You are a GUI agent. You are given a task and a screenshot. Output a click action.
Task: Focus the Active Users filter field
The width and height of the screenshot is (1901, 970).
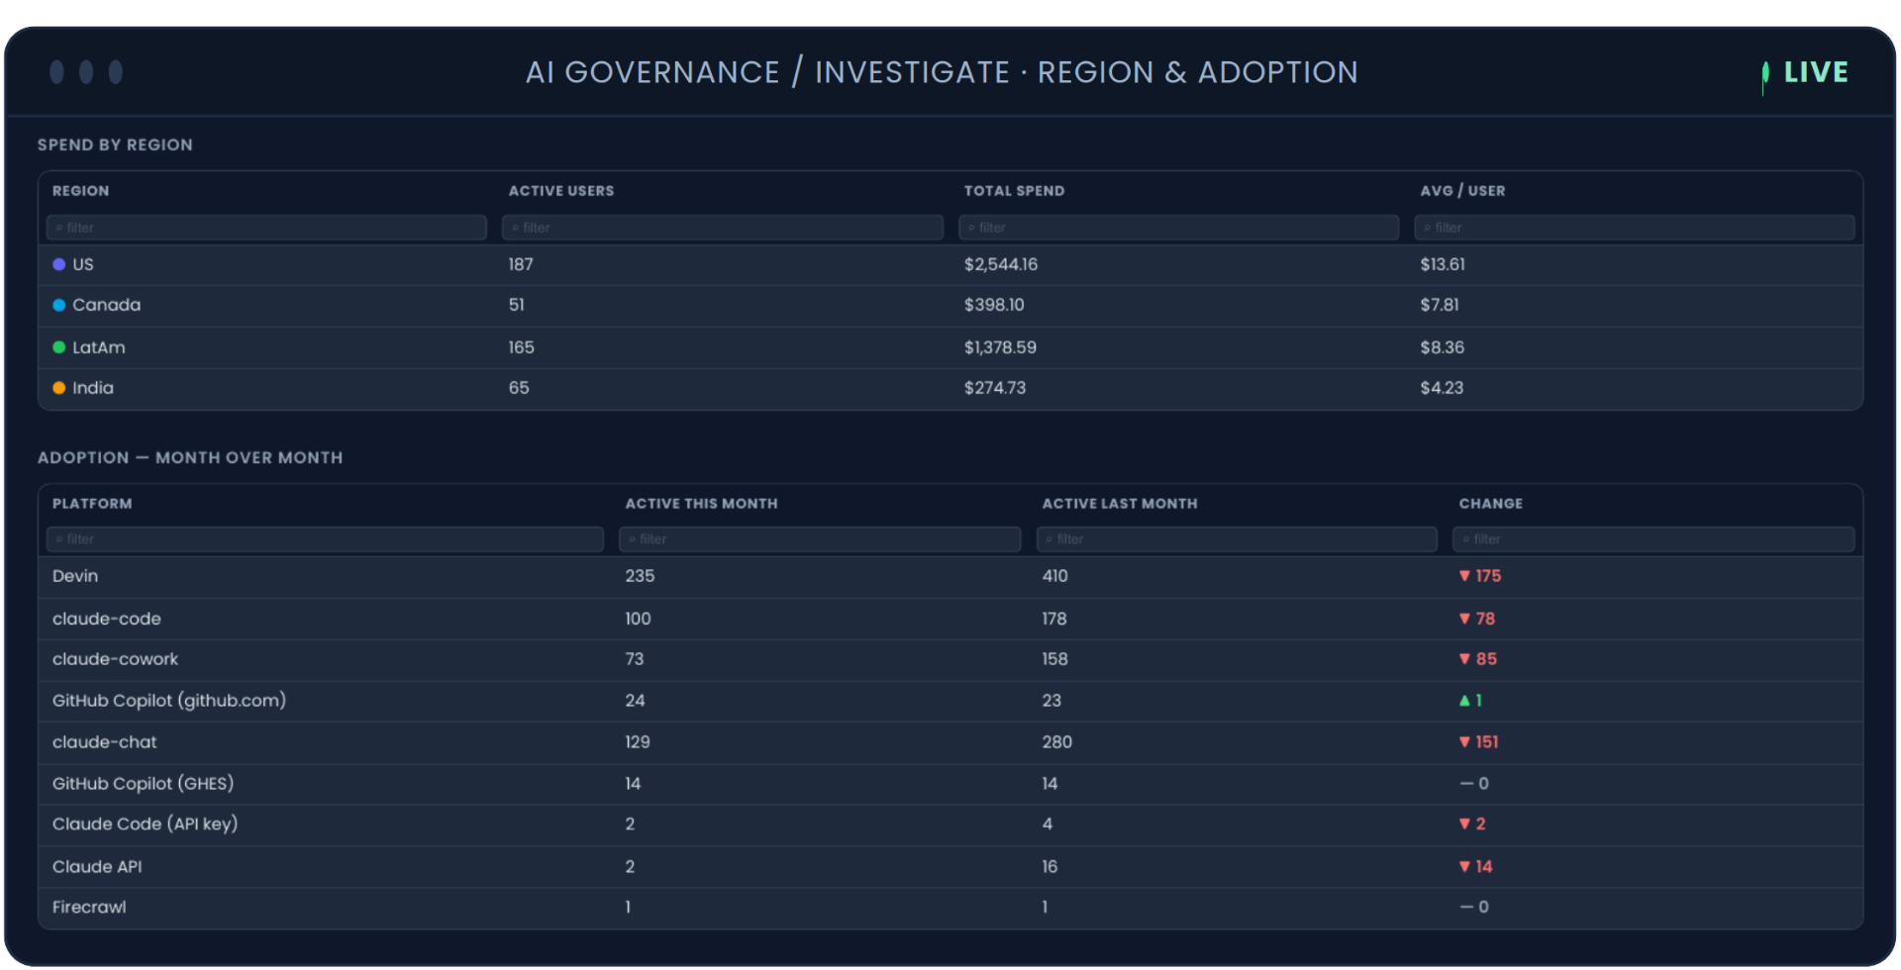(722, 228)
